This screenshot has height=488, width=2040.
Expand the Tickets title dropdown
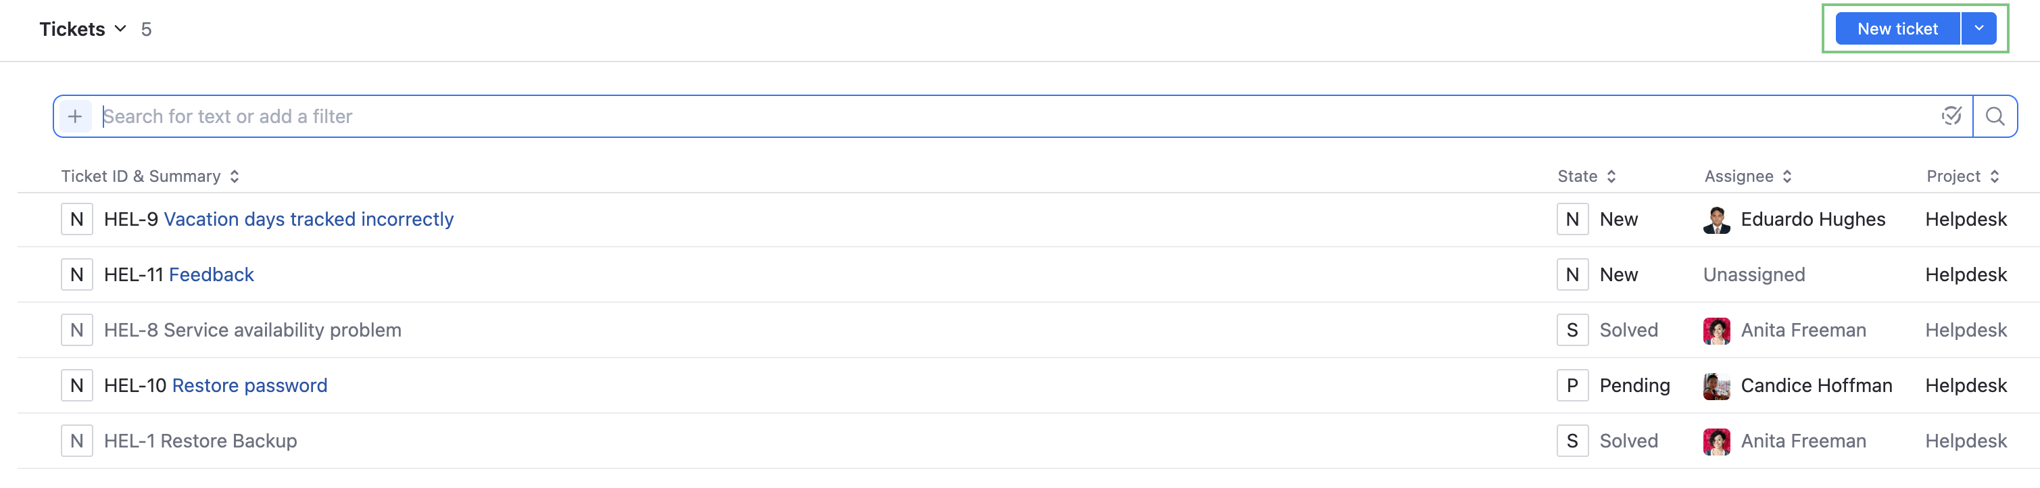tap(120, 28)
